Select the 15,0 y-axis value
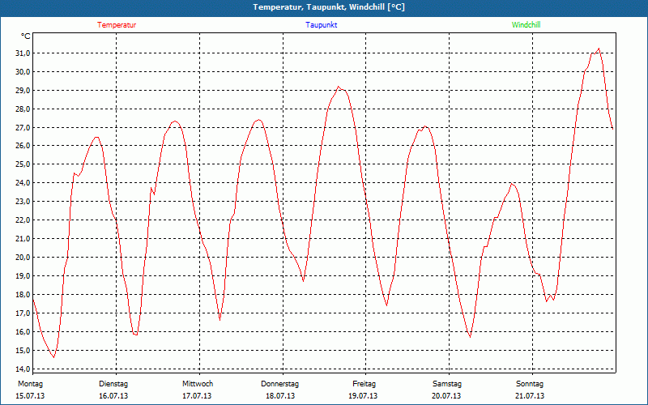 pyautogui.click(x=23, y=351)
